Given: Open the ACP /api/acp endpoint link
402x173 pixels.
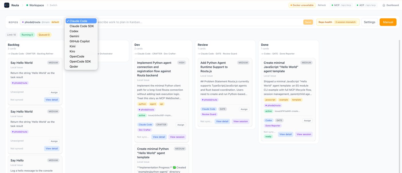Looking at the screenshot, I should tap(366, 5).
